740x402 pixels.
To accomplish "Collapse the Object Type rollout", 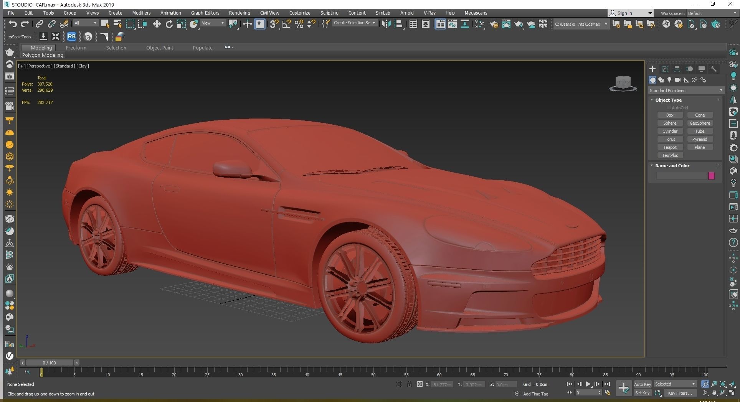I will pos(652,100).
